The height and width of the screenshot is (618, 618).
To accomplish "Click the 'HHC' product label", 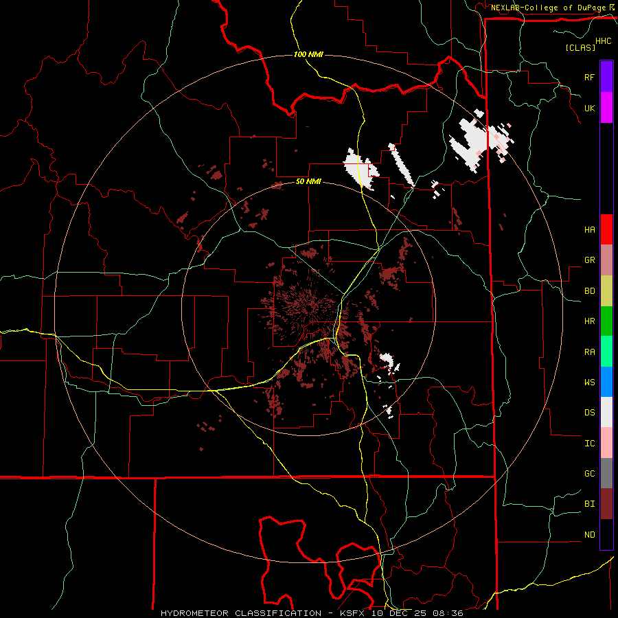I will (x=603, y=41).
